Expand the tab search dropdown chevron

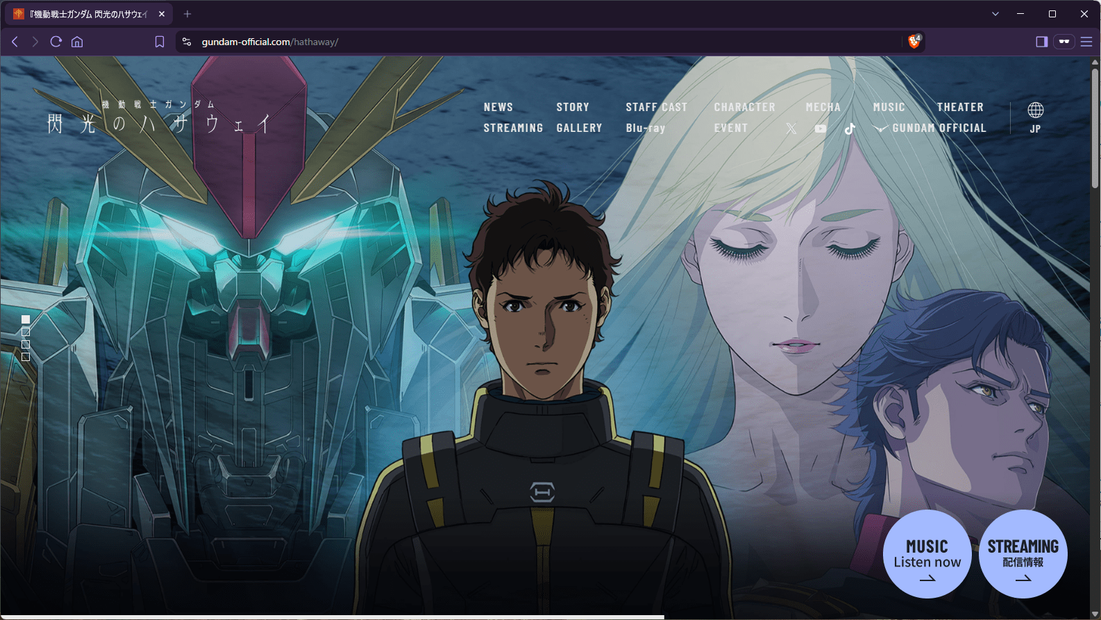click(995, 14)
